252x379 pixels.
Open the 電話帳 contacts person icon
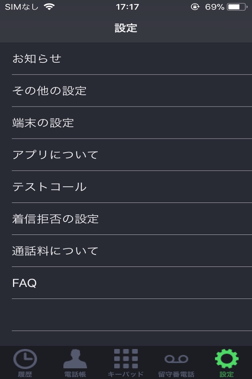pyautogui.click(x=75, y=359)
